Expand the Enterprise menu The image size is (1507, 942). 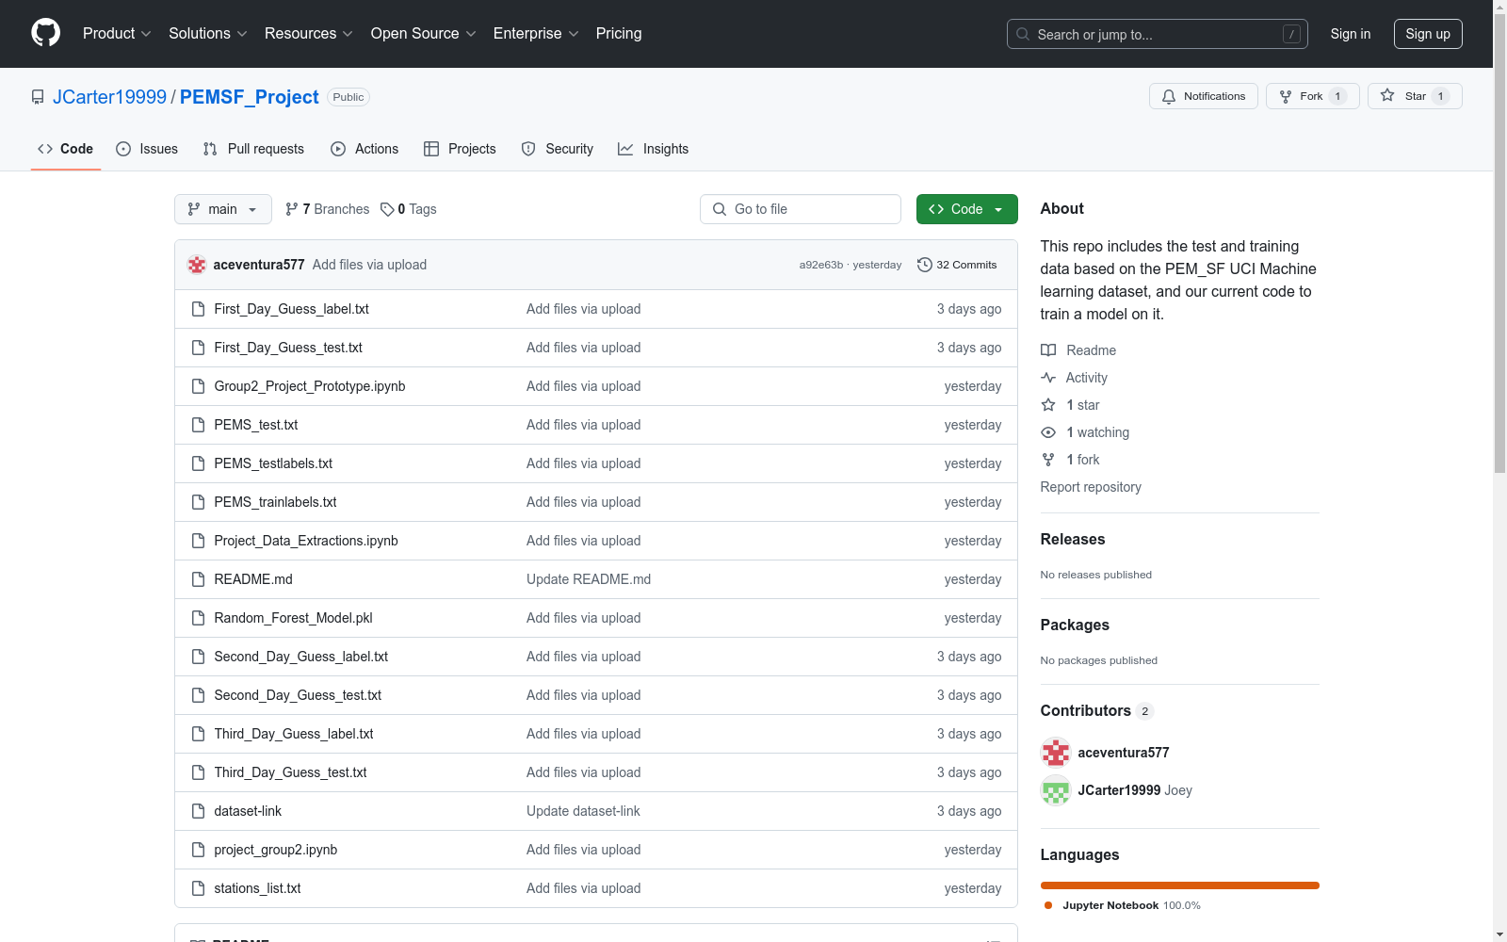536,33
